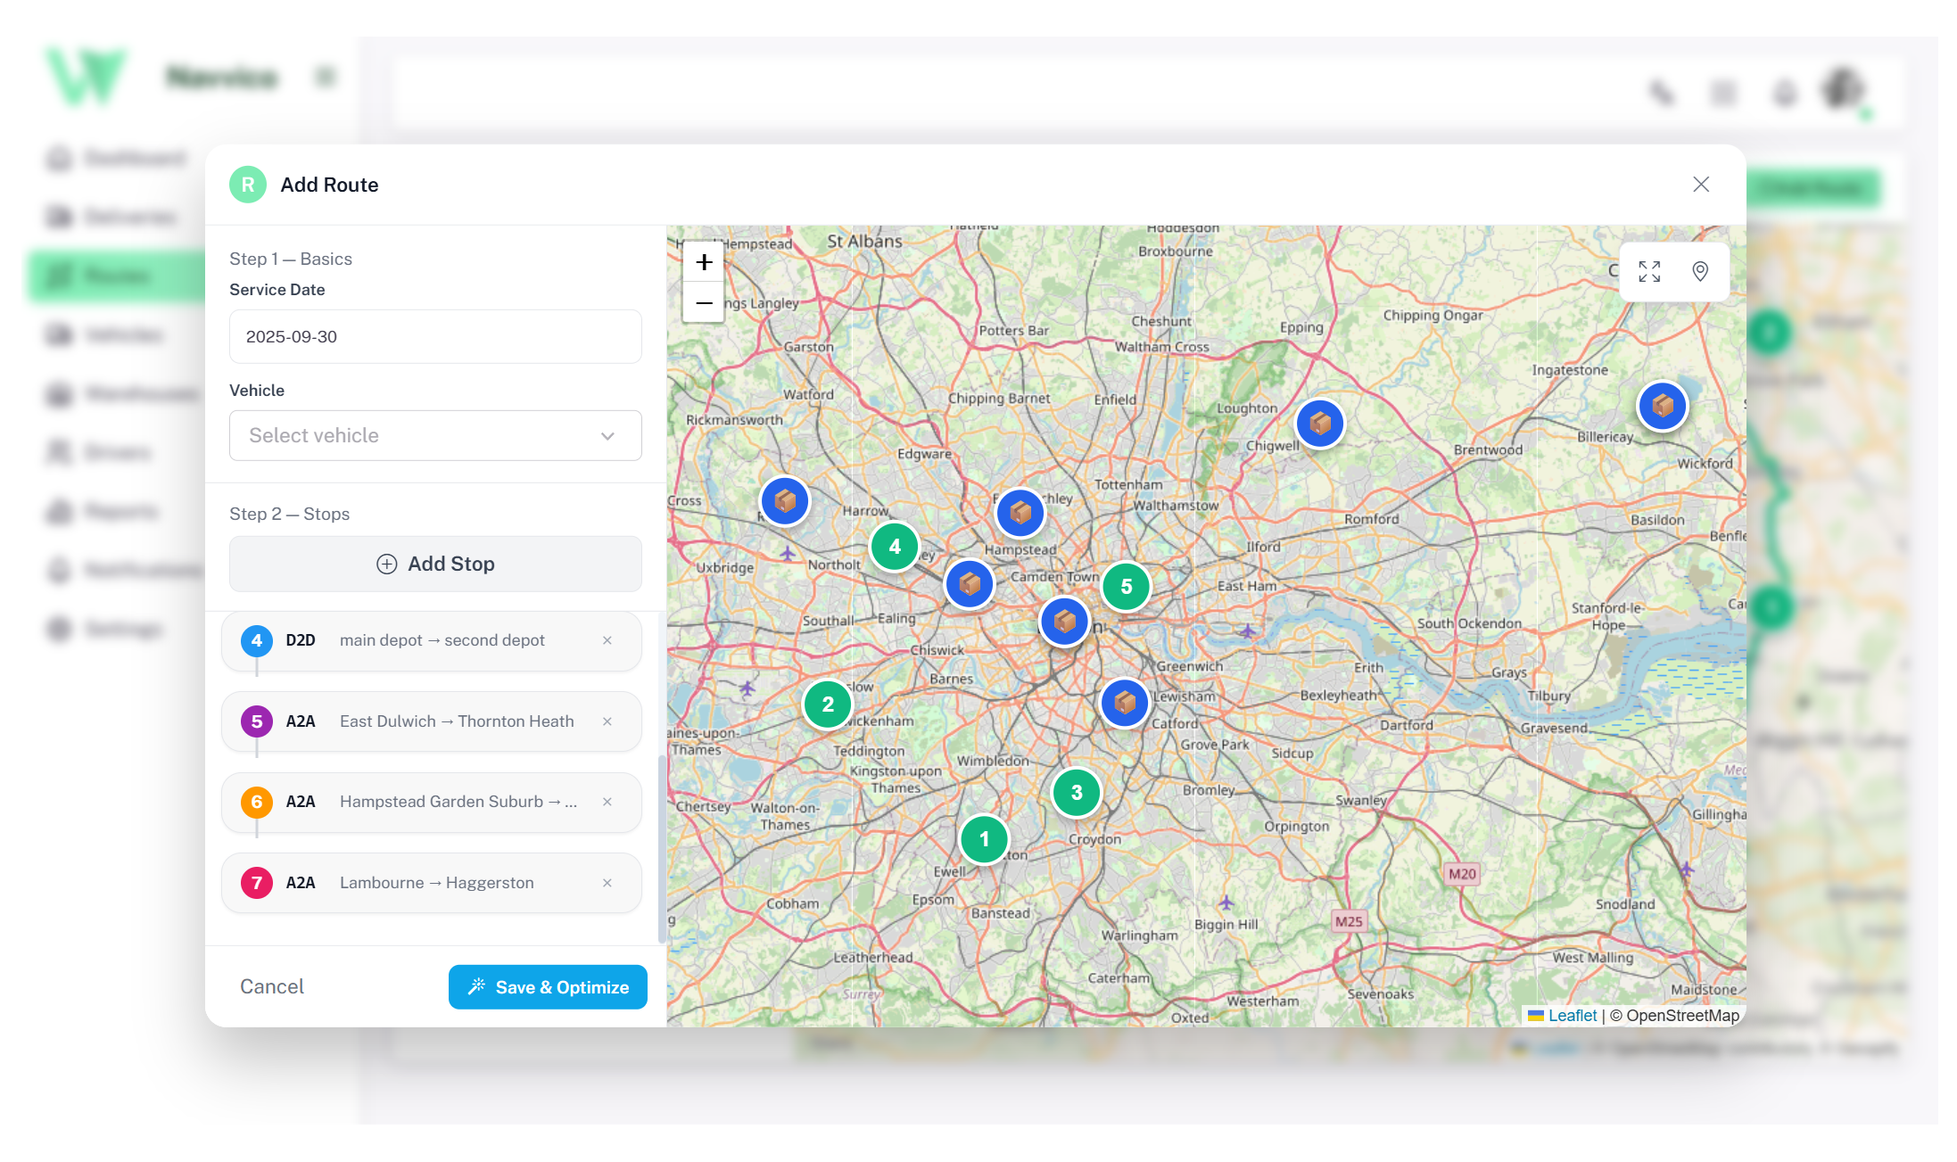Screen dimensions: 1957x1162
Task: Zoom out on the route map
Action: (704, 303)
